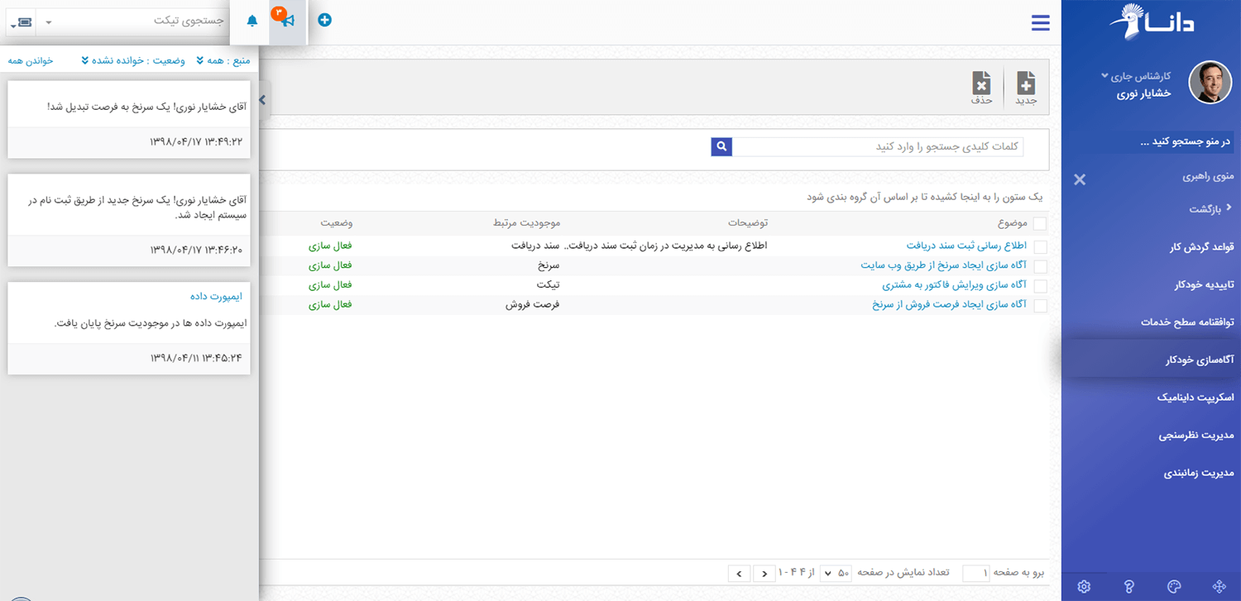Expand the وضعیت: خوانده نشده filter dropdown
1241x601 pixels.
pos(137,60)
